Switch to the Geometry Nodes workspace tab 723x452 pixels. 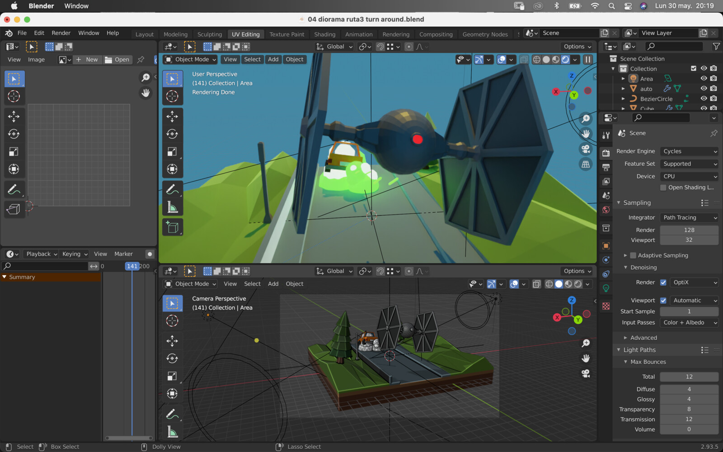point(485,34)
